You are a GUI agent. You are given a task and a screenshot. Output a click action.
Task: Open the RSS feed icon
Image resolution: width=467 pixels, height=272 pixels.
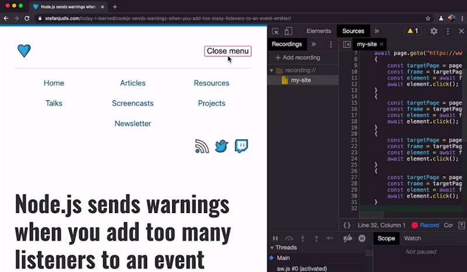(x=201, y=147)
